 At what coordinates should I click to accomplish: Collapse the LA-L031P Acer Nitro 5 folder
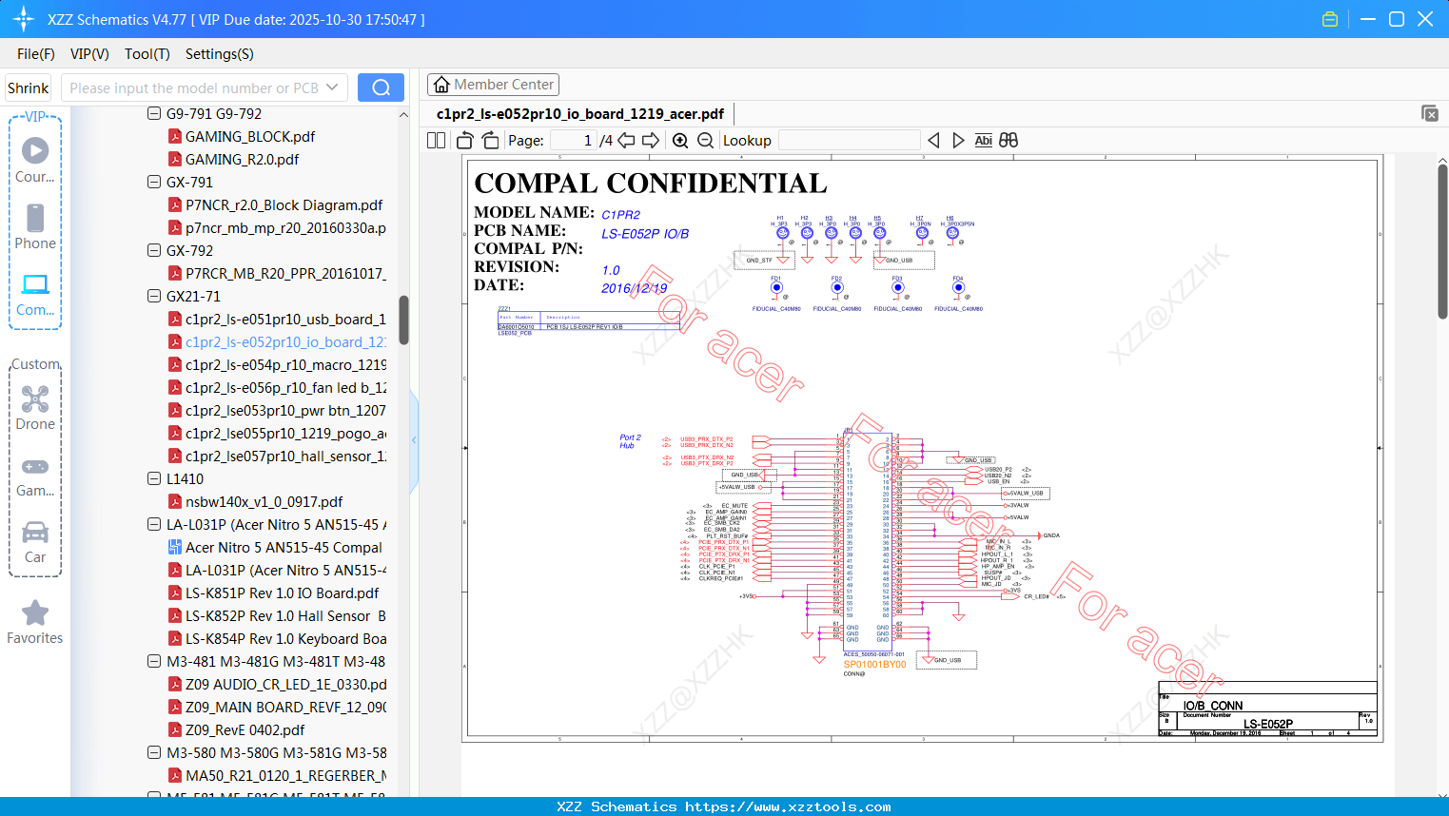[x=154, y=524]
